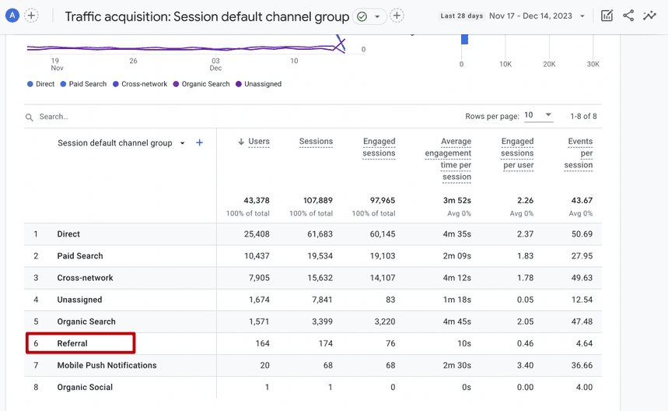Open the Insights sparkline icon
This screenshot has height=411, width=668.
649,16
